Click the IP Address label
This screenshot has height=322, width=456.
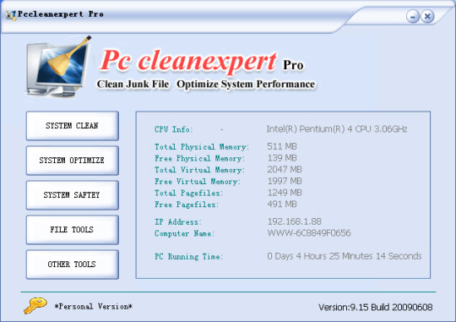tap(177, 221)
